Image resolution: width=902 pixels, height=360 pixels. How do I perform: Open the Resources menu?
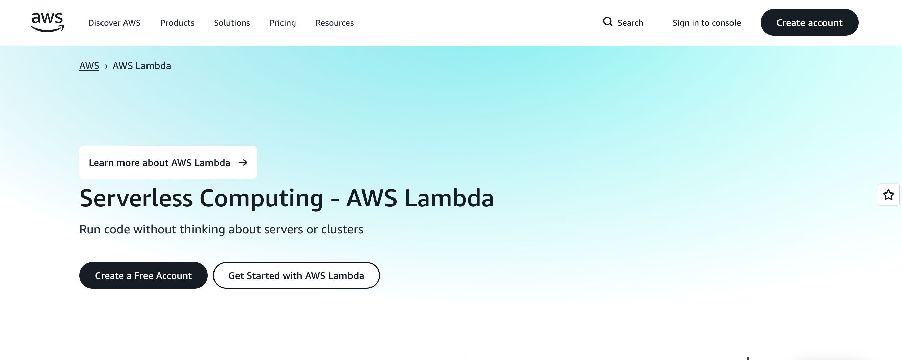click(334, 23)
